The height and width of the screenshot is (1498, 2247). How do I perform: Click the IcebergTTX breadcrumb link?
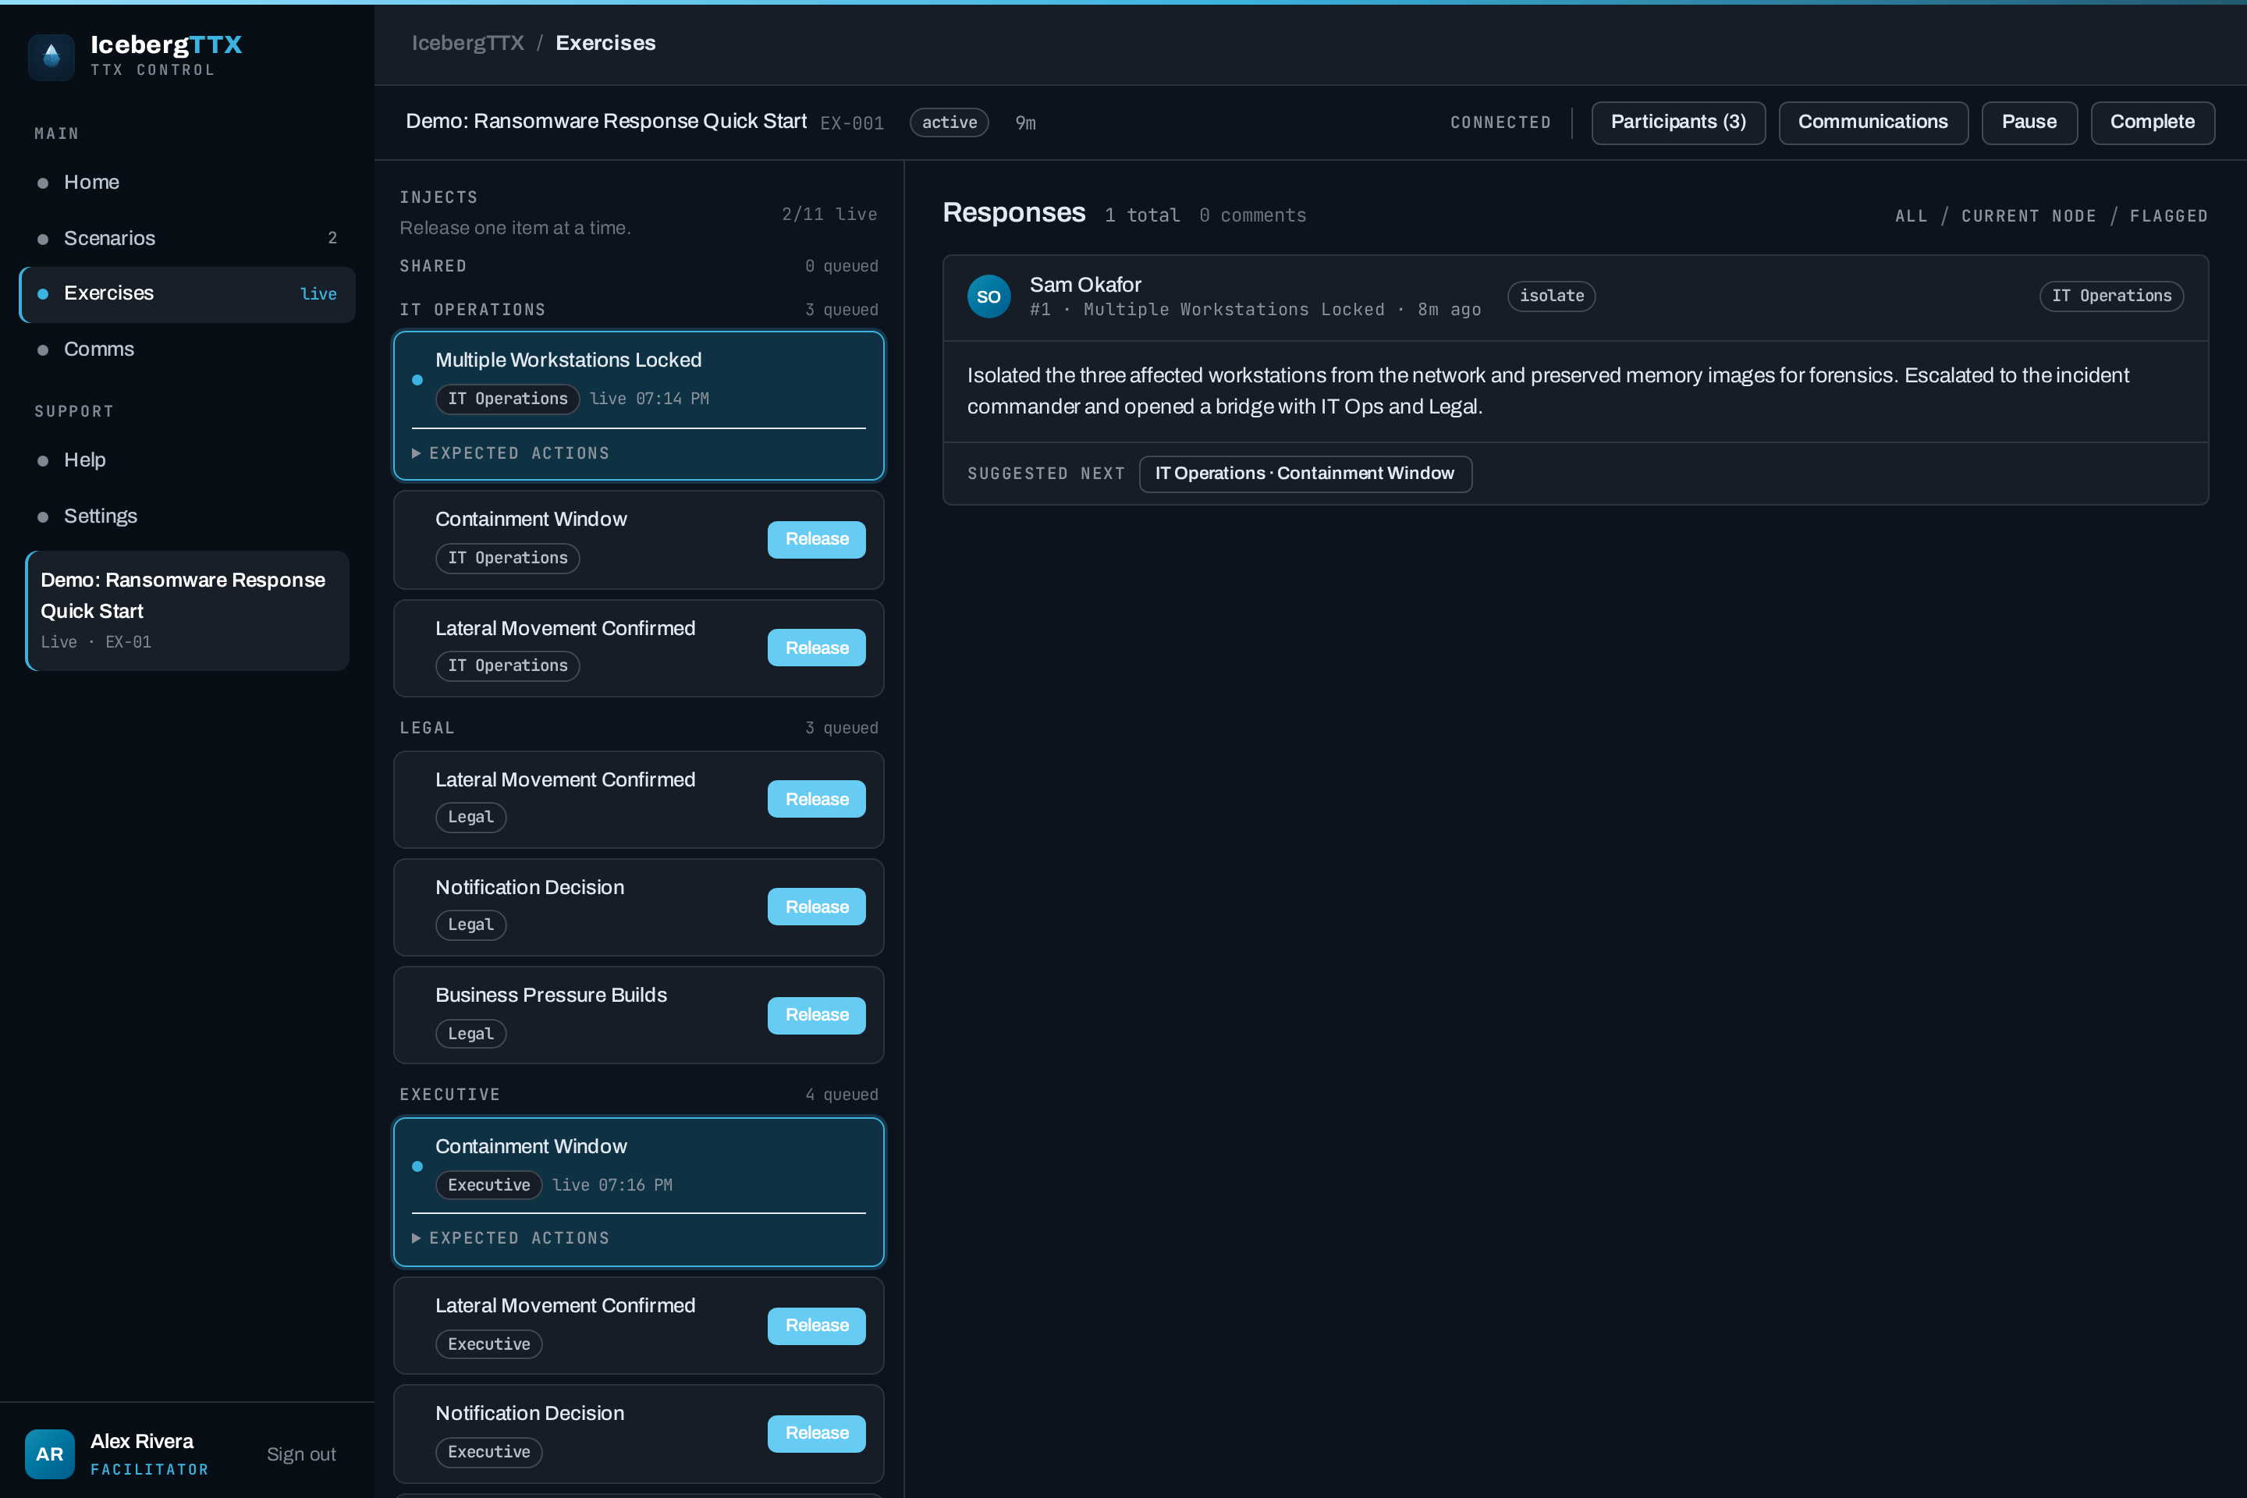[x=468, y=43]
